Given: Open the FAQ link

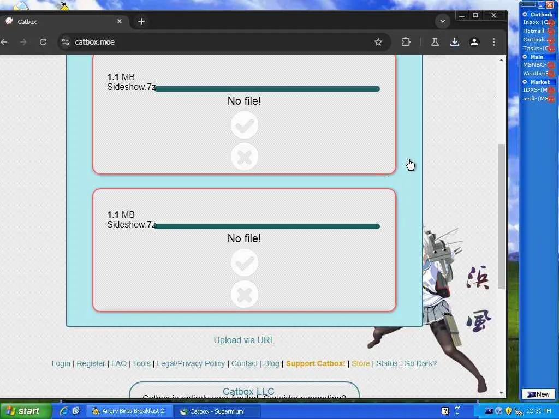Looking at the screenshot, I should point(118,363).
